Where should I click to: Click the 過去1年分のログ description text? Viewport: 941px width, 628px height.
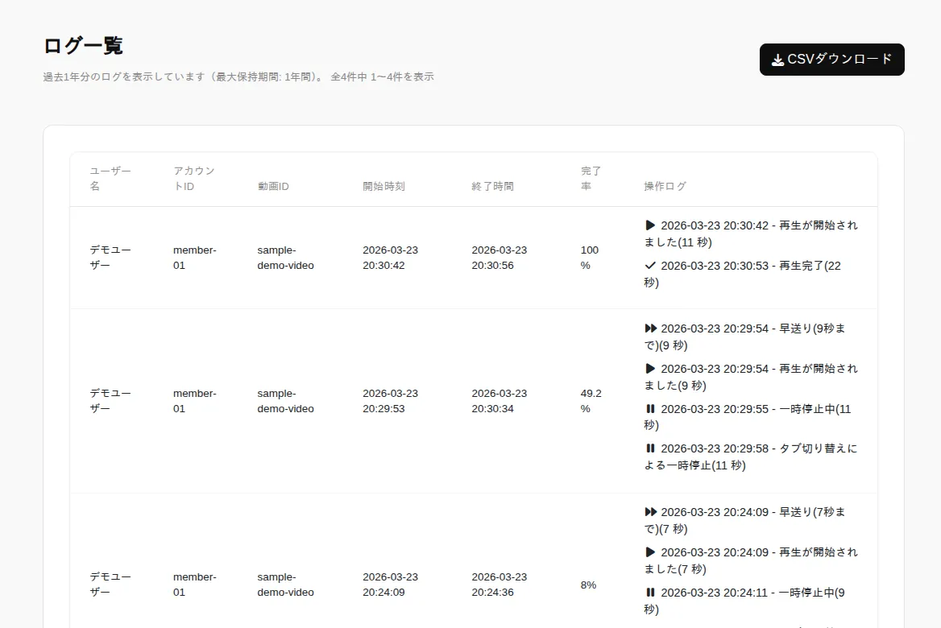(238, 76)
